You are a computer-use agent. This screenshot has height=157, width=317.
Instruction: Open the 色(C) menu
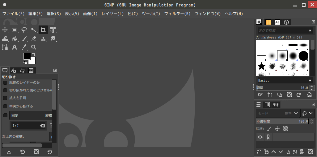point(133,14)
